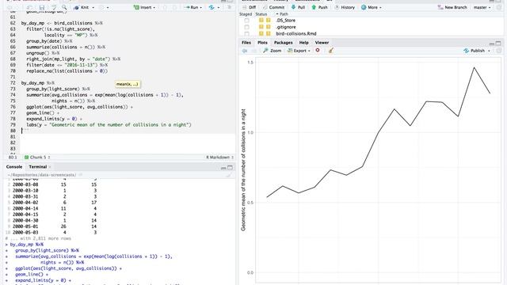Clear console with broom icon
Screen dimensions: 507x285
(x=229, y=175)
